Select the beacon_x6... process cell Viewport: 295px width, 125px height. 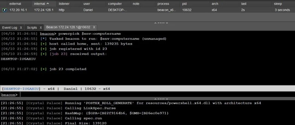click(167, 10)
